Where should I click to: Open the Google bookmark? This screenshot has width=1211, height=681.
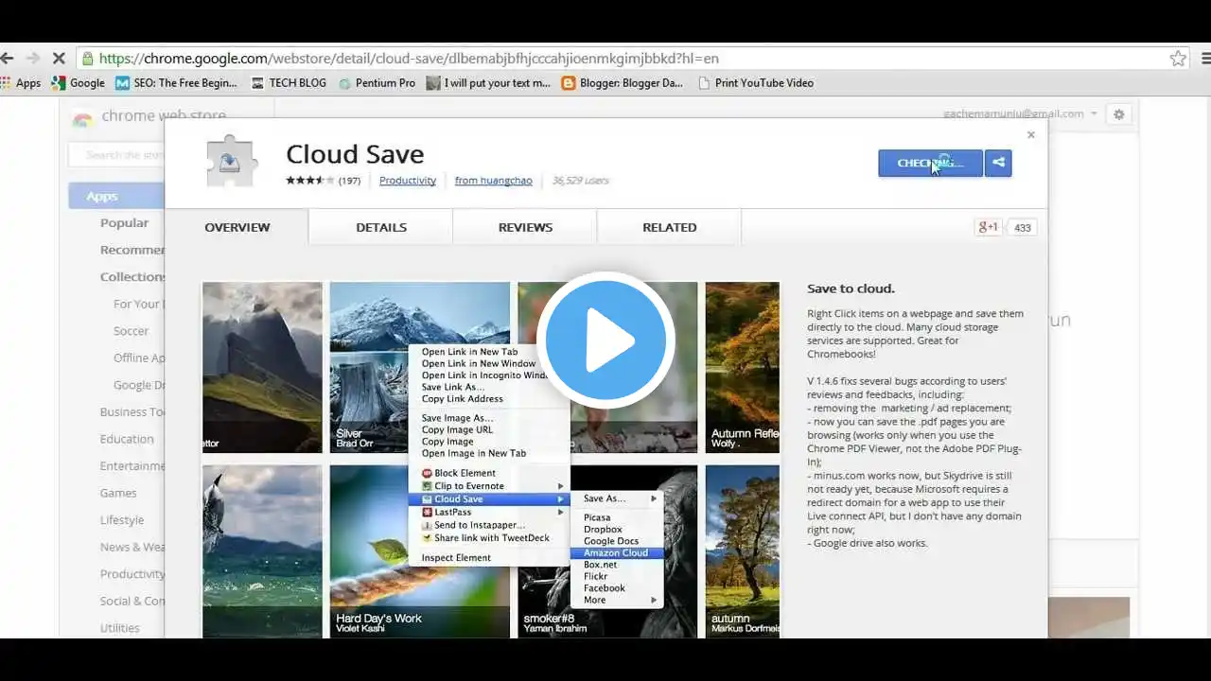[79, 83]
